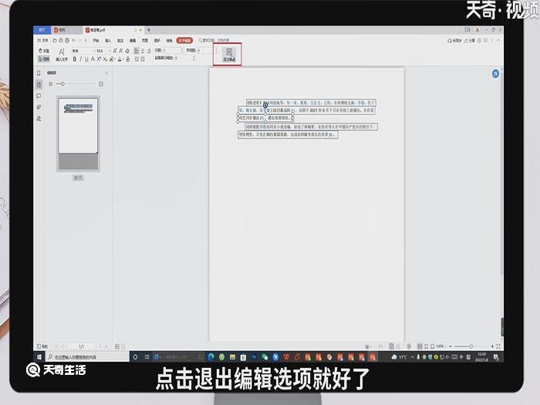Open the File menu
This screenshot has height=405, width=540.
pyautogui.click(x=42, y=40)
